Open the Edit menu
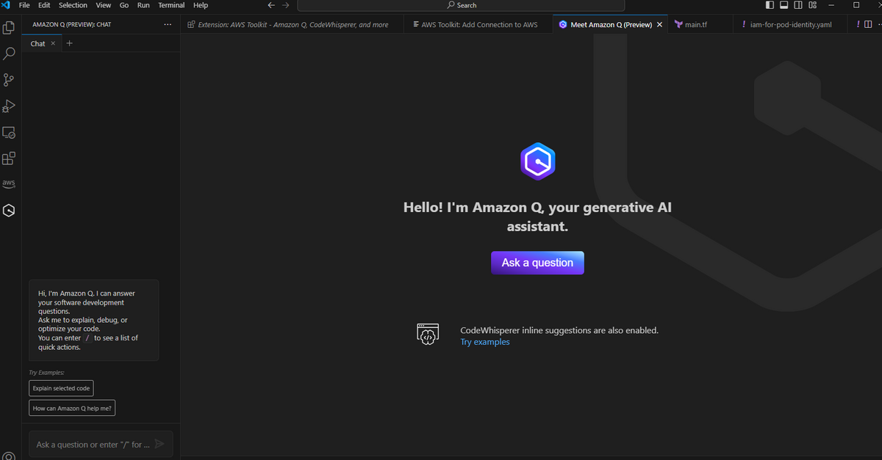The width and height of the screenshot is (882, 460). pos(44,5)
